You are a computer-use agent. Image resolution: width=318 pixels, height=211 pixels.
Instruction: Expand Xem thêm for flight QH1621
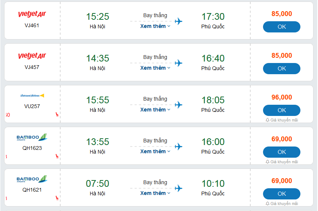click(155, 193)
